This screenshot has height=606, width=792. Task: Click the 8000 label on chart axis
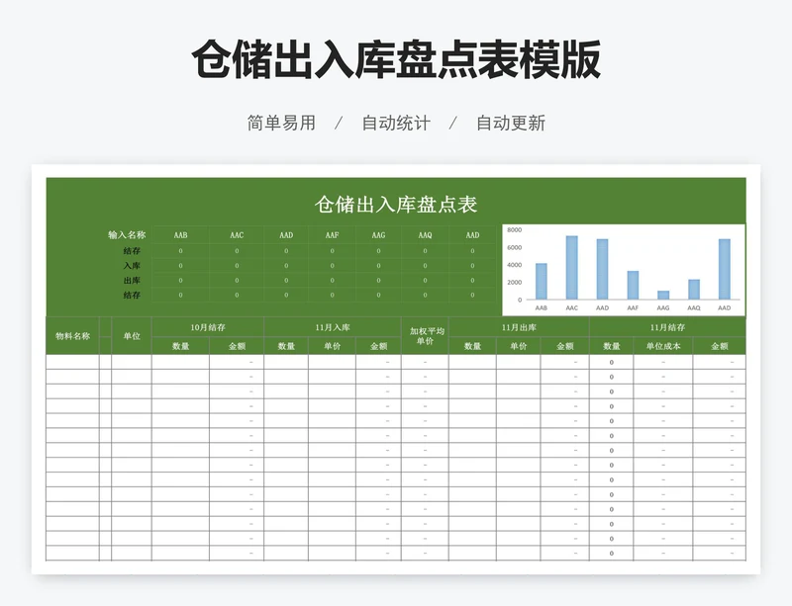click(514, 229)
